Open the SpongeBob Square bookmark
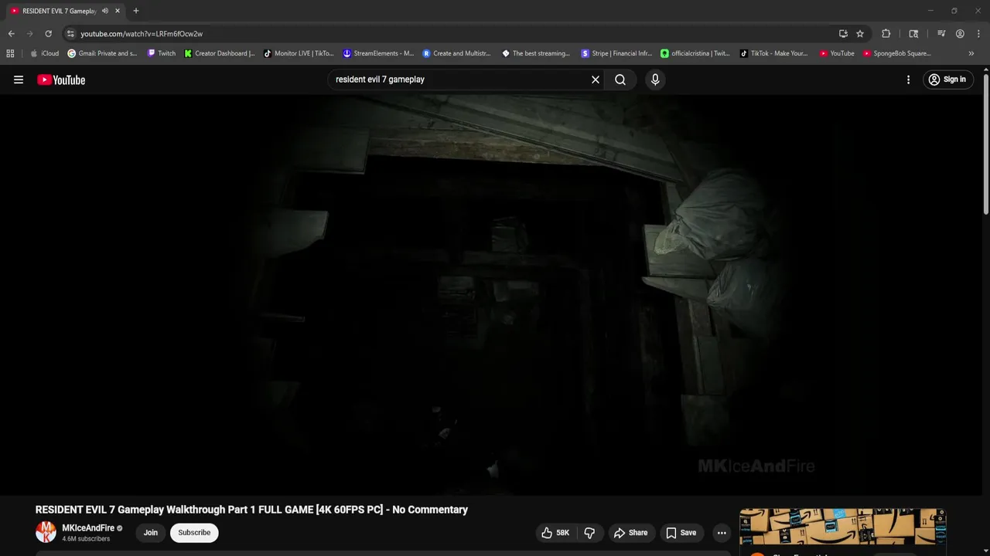990x556 pixels. tap(897, 53)
